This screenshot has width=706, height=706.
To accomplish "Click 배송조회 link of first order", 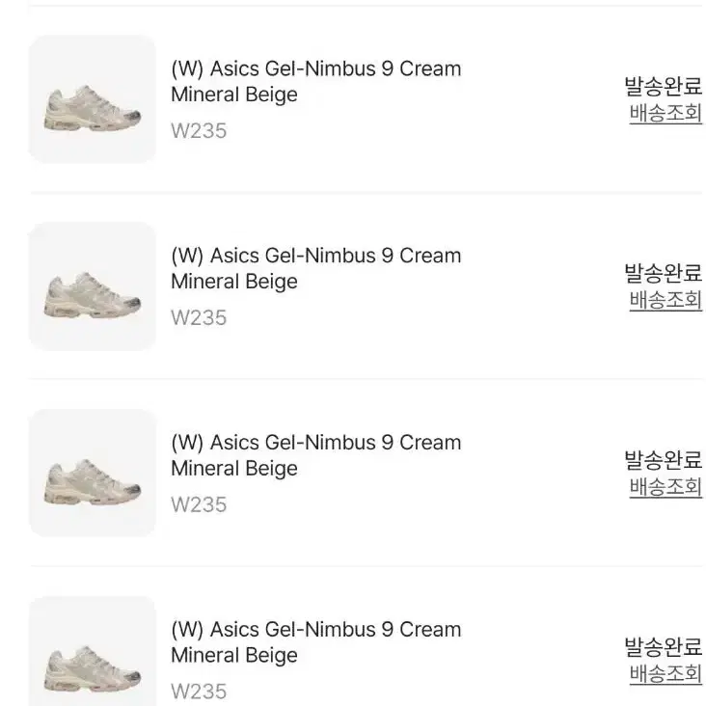I will click(665, 113).
